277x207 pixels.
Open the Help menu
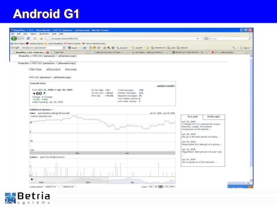pyautogui.click(x=61, y=34)
